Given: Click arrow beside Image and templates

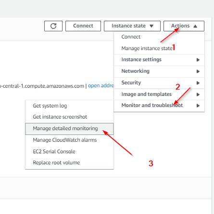Looking at the screenshot, I should coord(198,94).
